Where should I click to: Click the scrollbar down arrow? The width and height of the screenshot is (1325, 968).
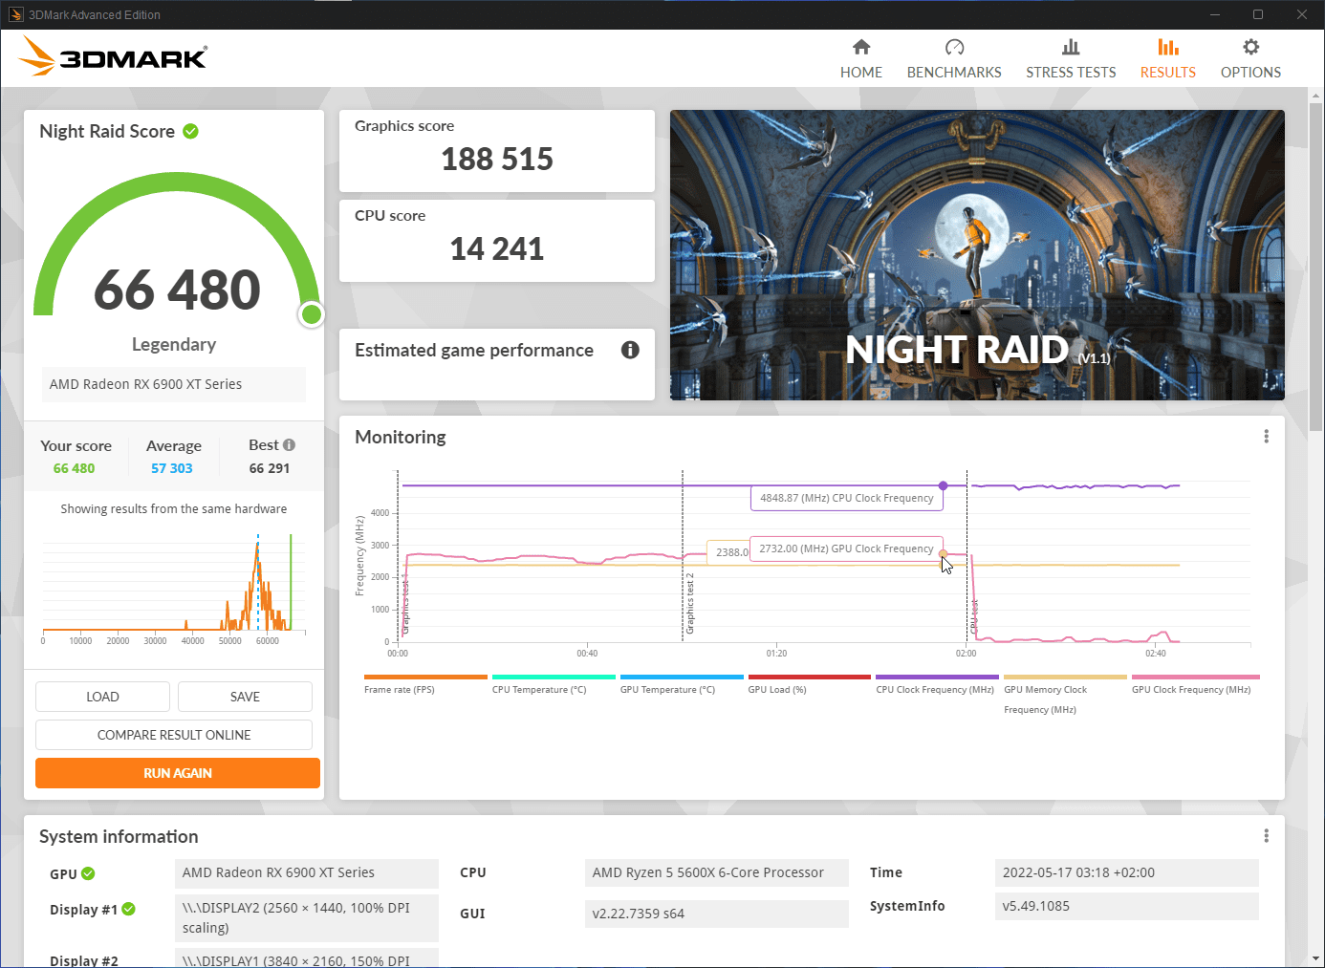pyautogui.click(x=1316, y=958)
